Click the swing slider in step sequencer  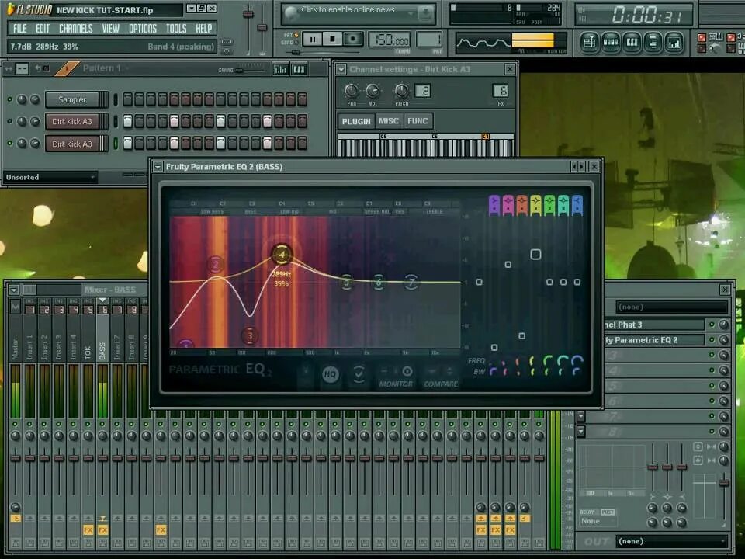pyautogui.click(x=250, y=71)
